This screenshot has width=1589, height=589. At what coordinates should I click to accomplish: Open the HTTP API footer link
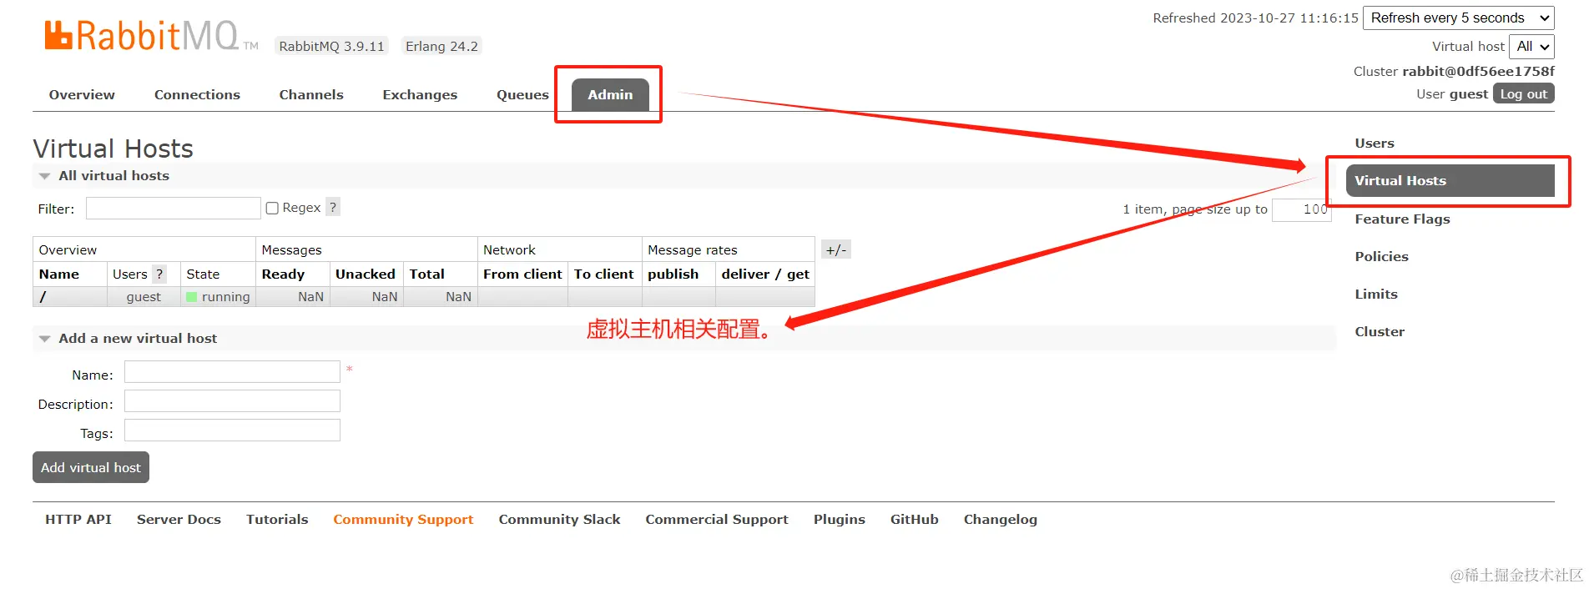pos(78,519)
